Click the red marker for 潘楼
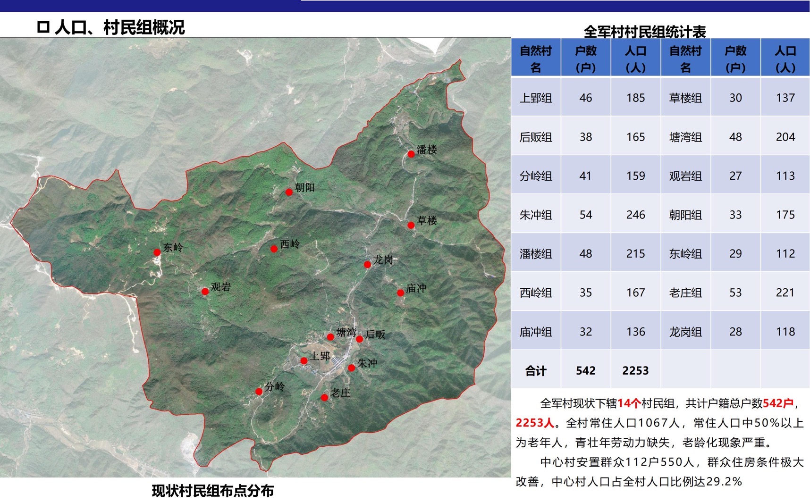The image size is (810, 502). [x=411, y=154]
